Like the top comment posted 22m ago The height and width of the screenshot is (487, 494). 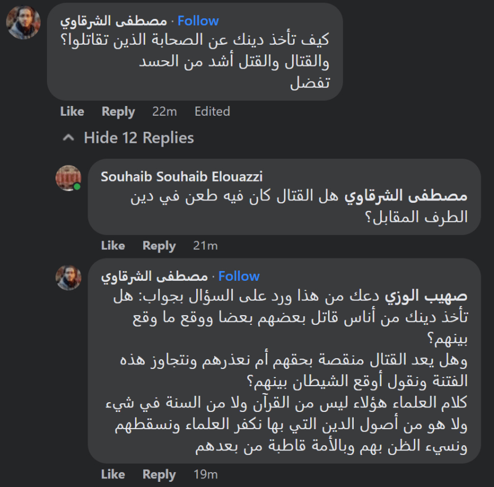[x=72, y=112]
